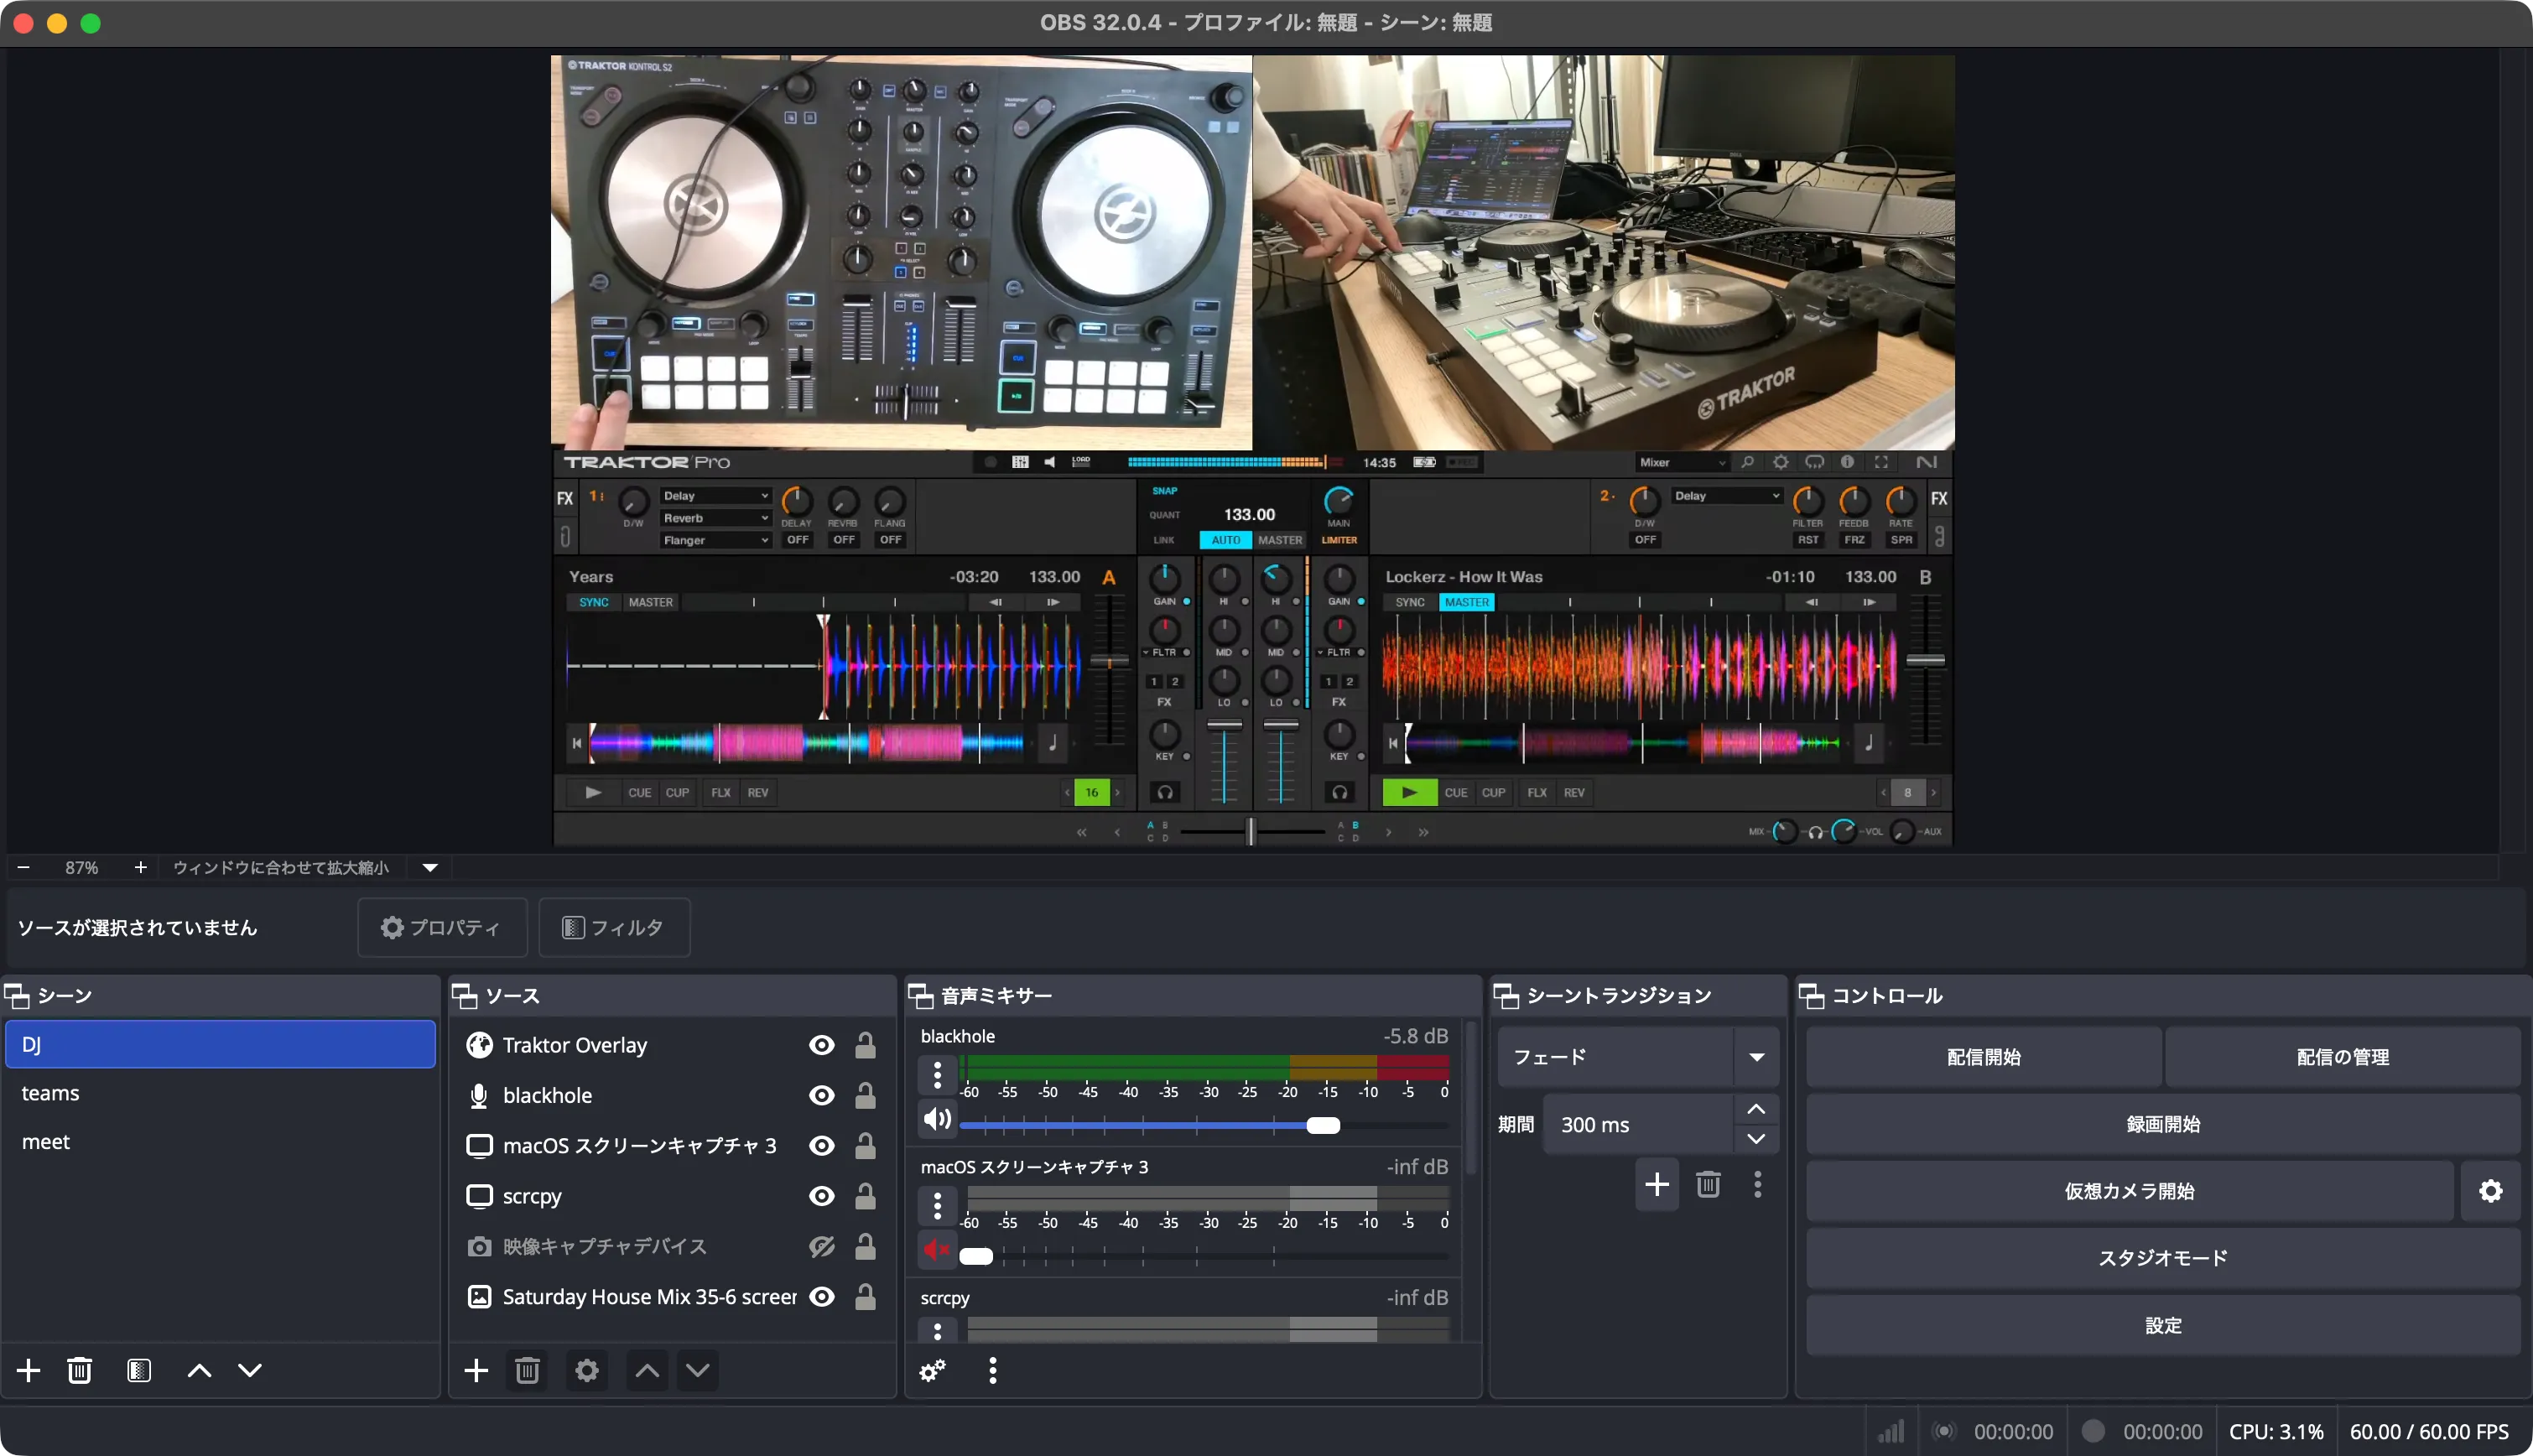Open scene filters icon in Scenes panel
This screenshot has height=1456, width=2533.
coord(139,1370)
